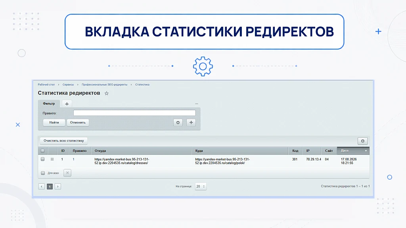406x228 pixels.
Task: Click date cell 17.08.2026 18:21:55
Action: tap(349, 161)
